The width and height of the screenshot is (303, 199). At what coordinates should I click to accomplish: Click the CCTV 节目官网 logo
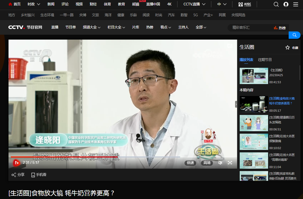click(25, 27)
